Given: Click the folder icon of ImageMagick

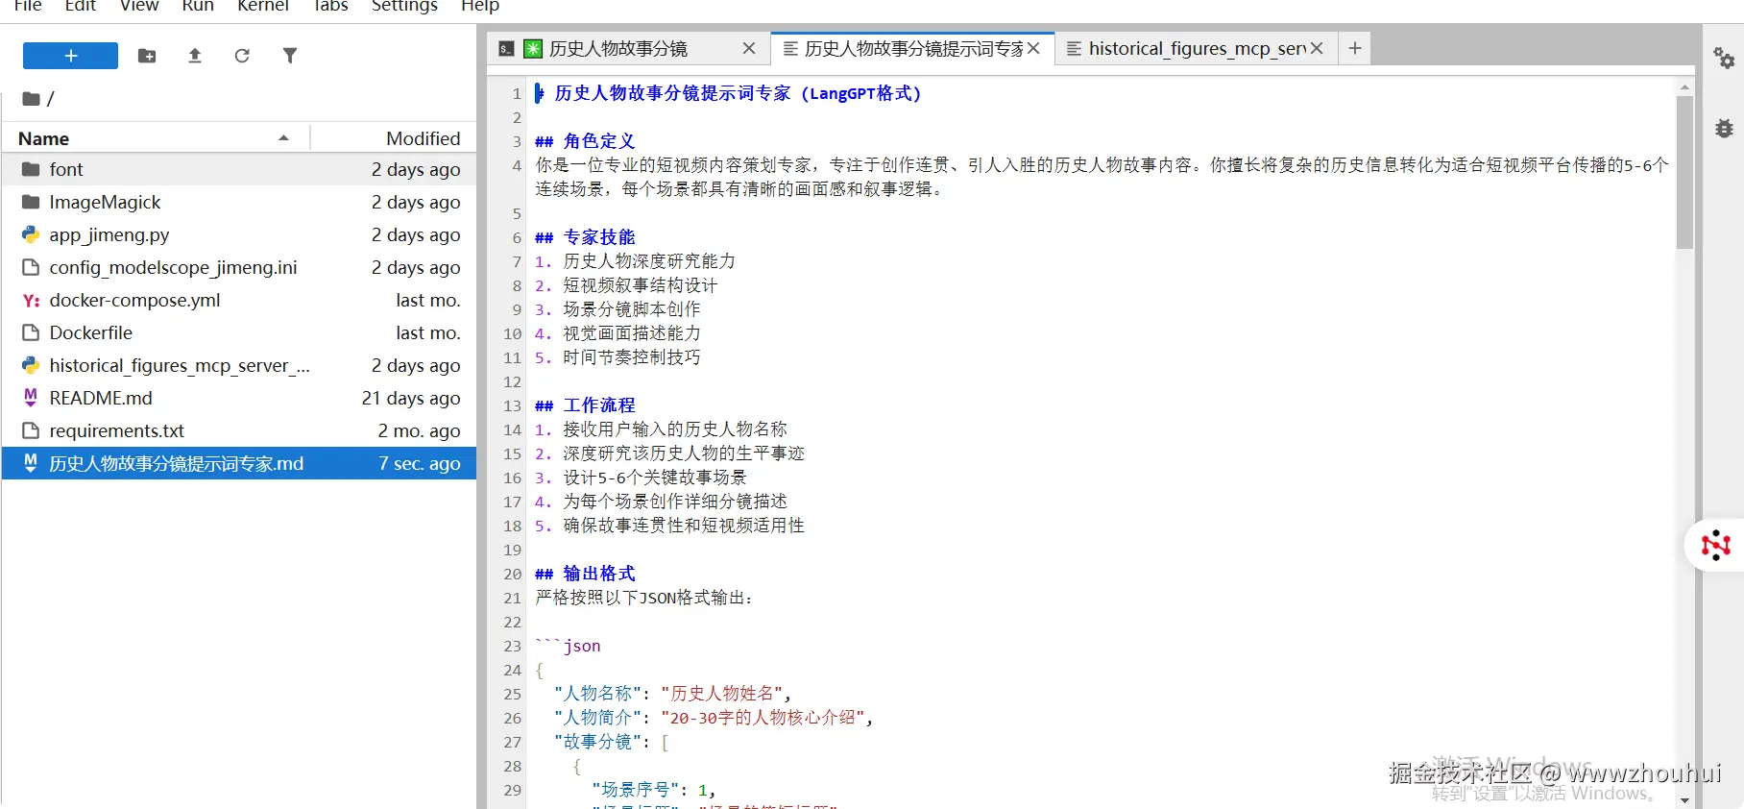Looking at the screenshot, I should coord(31,202).
